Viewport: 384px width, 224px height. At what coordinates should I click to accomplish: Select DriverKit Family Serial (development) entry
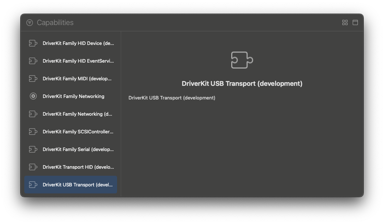click(78, 150)
